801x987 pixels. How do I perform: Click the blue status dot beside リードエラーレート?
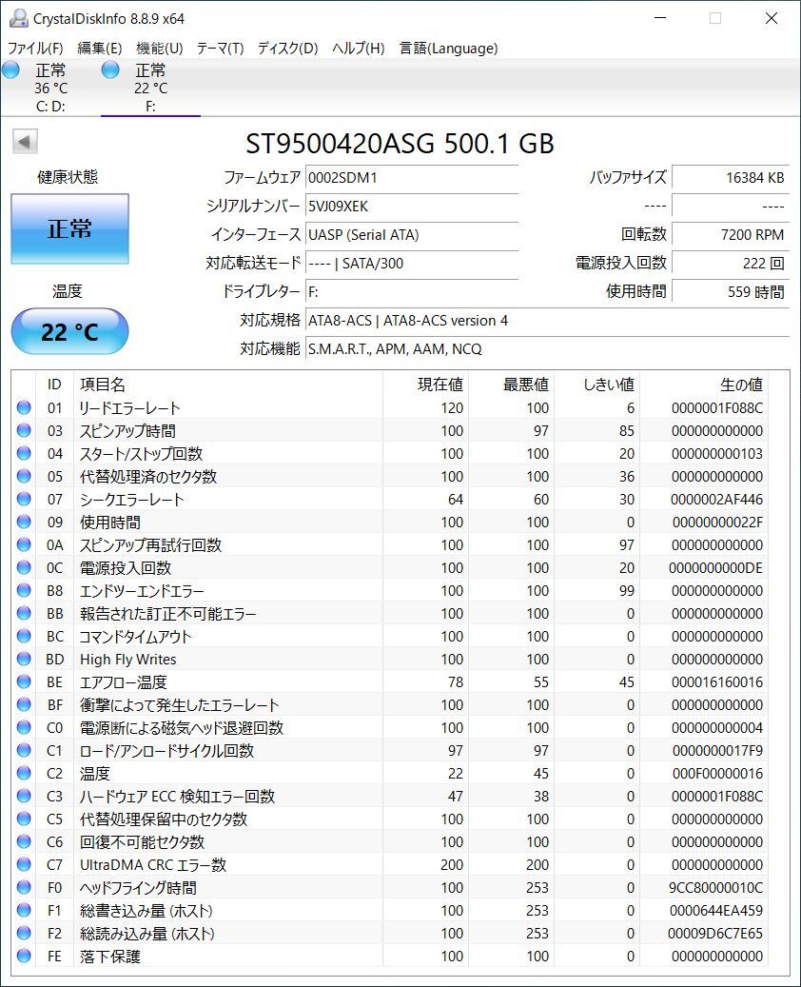coord(23,407)
